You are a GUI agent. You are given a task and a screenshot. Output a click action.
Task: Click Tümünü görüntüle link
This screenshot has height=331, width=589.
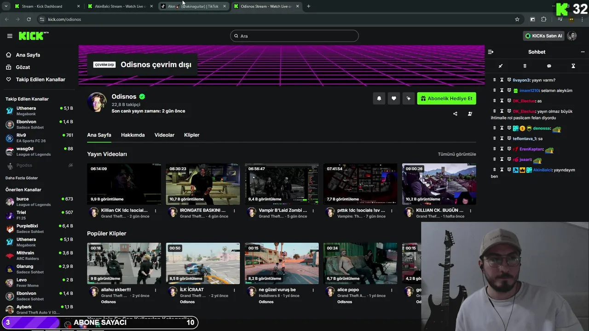point(457,154)
